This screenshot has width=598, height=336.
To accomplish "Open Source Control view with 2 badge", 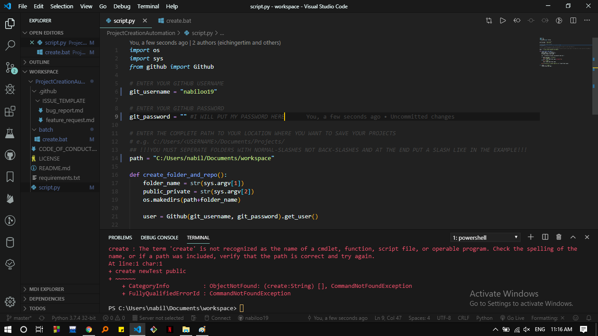I will (x=11, y=67).
